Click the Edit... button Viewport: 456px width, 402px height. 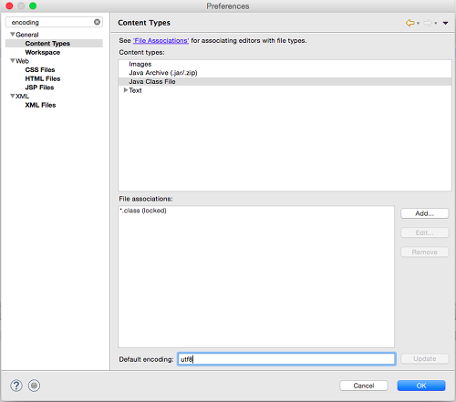[425, 232]
